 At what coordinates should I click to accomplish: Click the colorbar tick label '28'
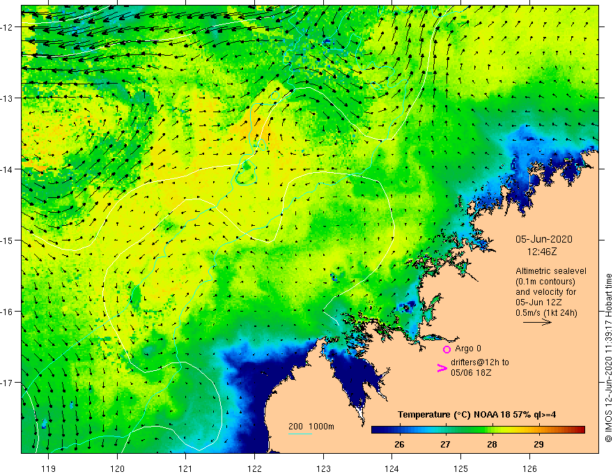click(492, 445)
